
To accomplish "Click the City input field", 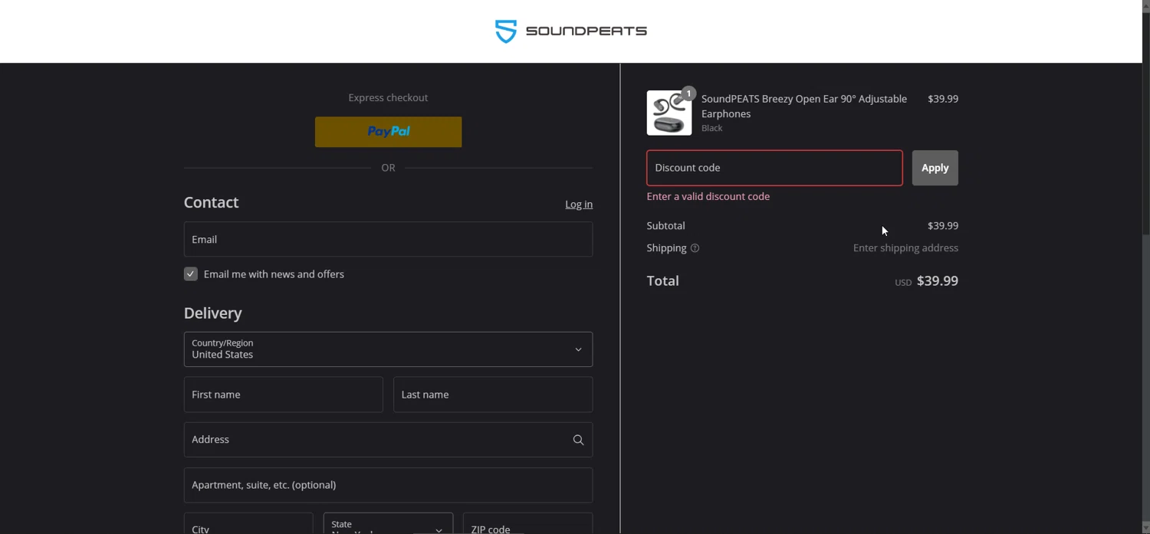I will click(248, 524).
